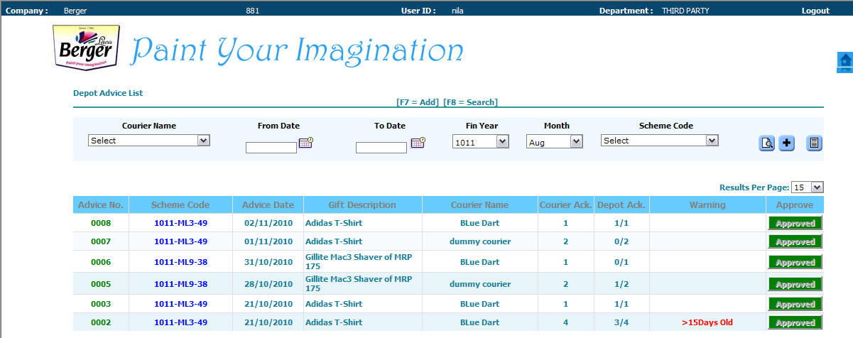Click Adidas T-Shirt in row 0008
Viewport: 853px width, 338px height.
tap(334, 223)
